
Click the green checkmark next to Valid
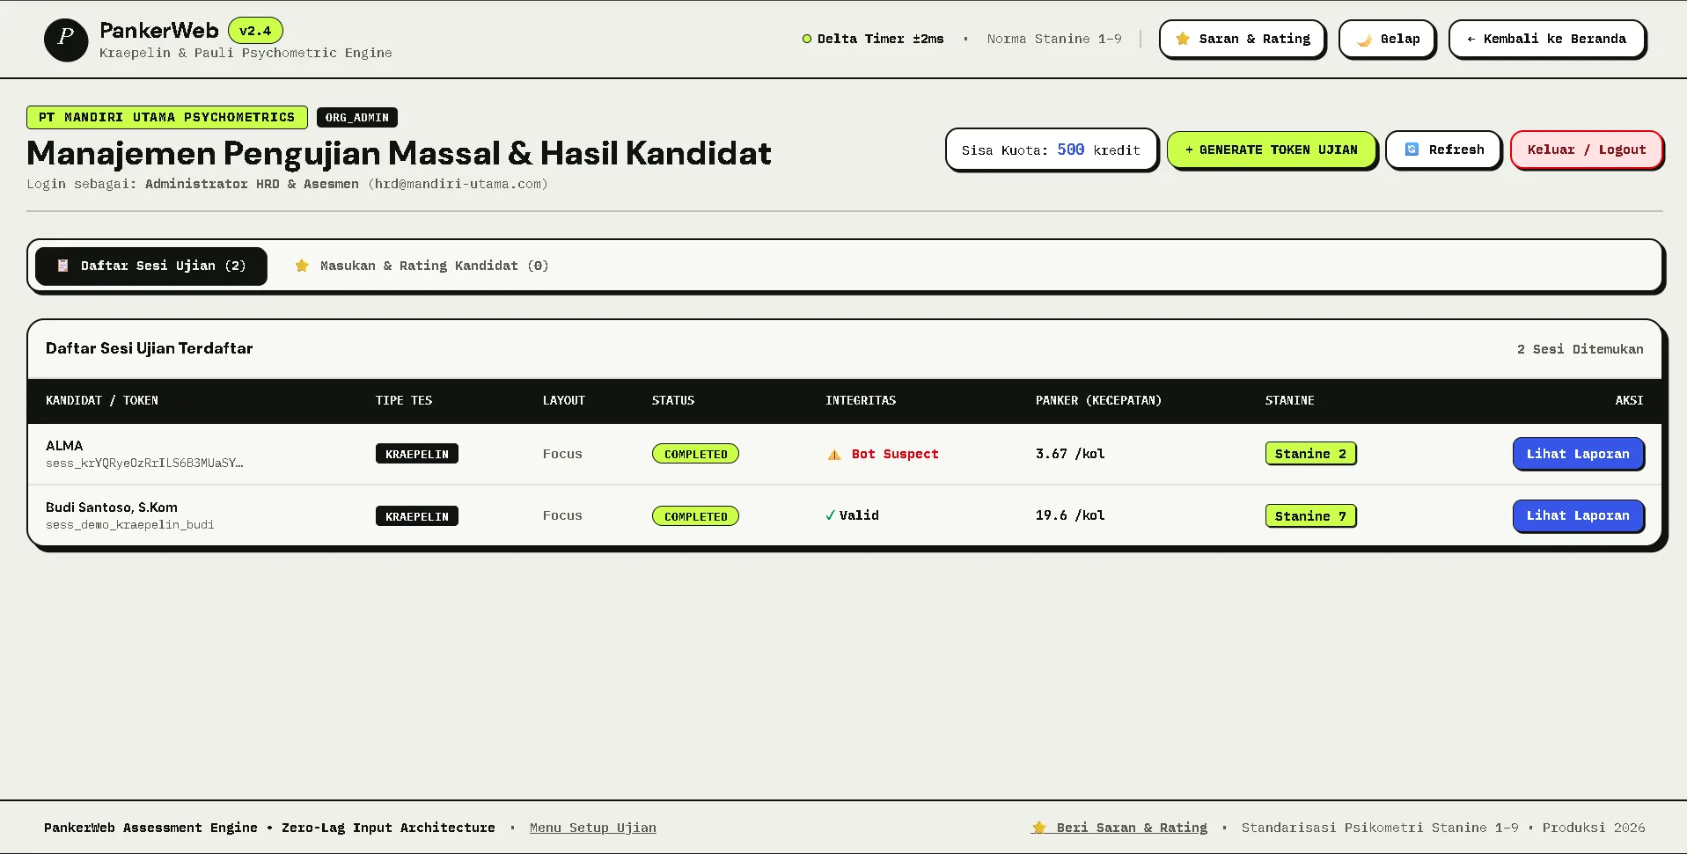point(830,515)
